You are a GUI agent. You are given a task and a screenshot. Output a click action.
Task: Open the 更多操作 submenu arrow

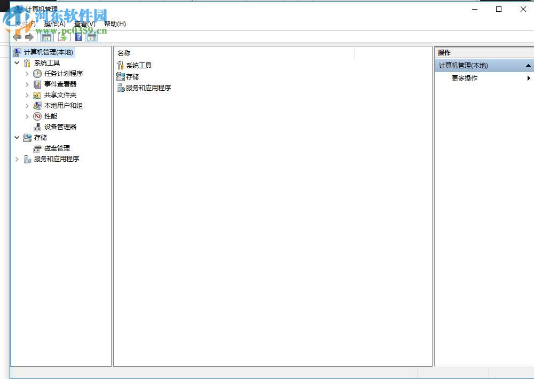529,78
